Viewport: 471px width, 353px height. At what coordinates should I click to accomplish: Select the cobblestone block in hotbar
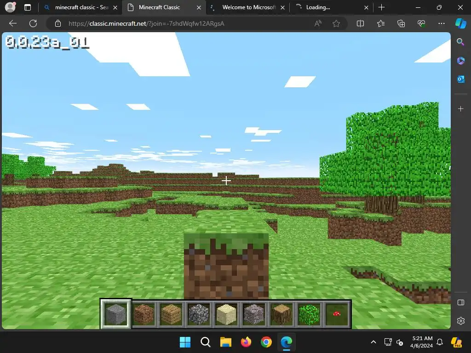pyautogui.click(x=199, y=314)
